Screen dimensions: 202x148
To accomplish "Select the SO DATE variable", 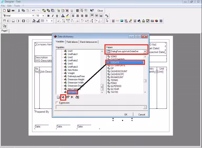I will point(72,92).
